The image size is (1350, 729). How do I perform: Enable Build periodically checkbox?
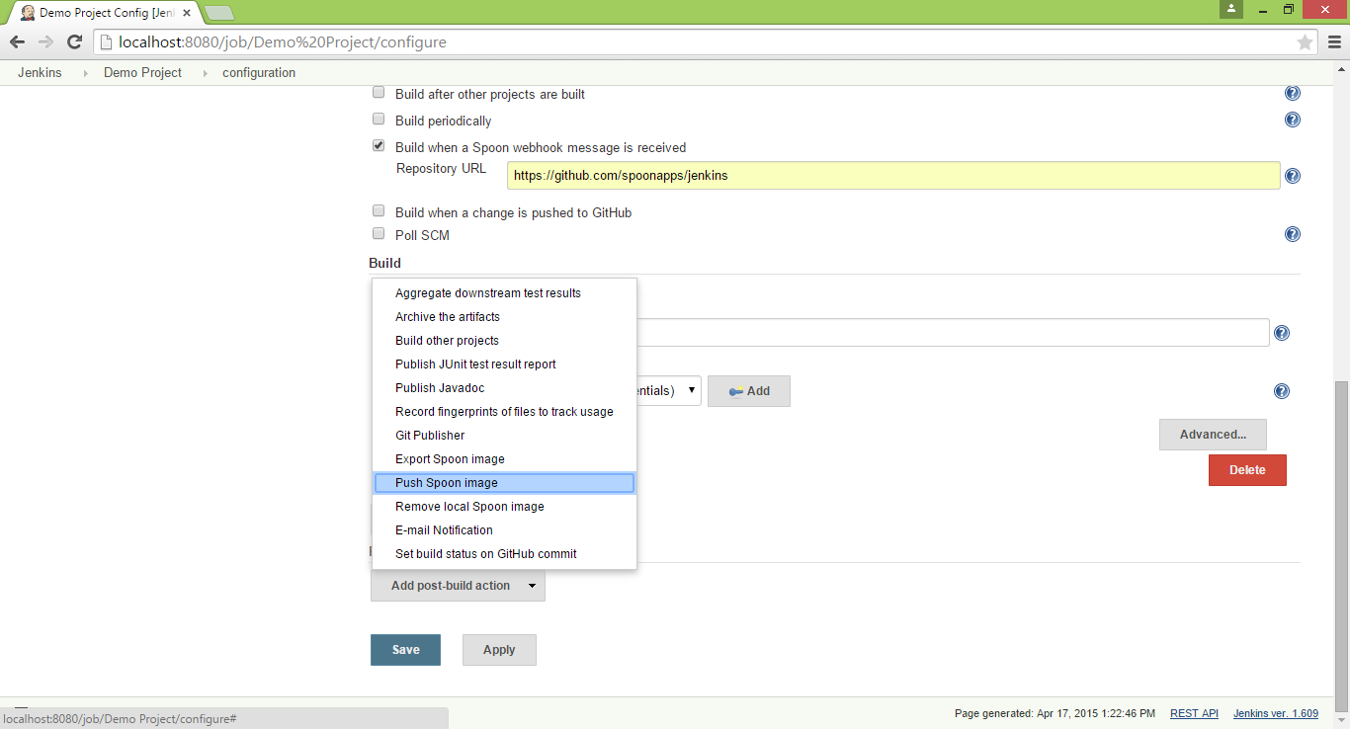coord(378,120)
